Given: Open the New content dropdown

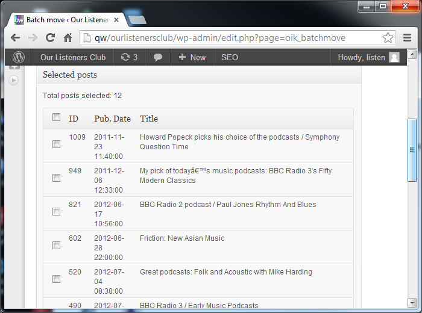Looking at the screenshot, I should point(192,57).
